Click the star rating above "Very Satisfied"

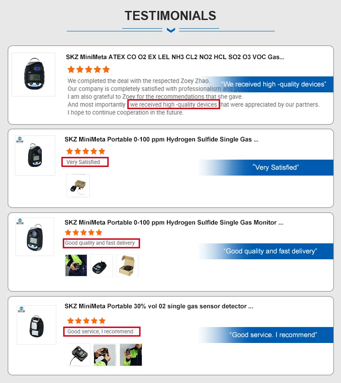click(x=85, y=151)
